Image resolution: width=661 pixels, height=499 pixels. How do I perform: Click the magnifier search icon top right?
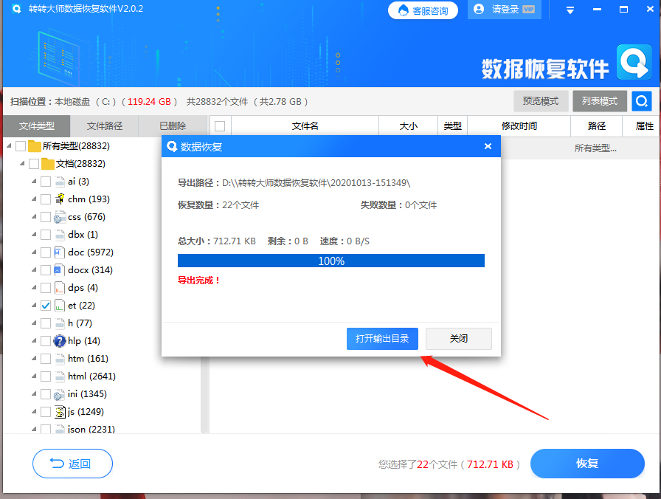point(641,101)
